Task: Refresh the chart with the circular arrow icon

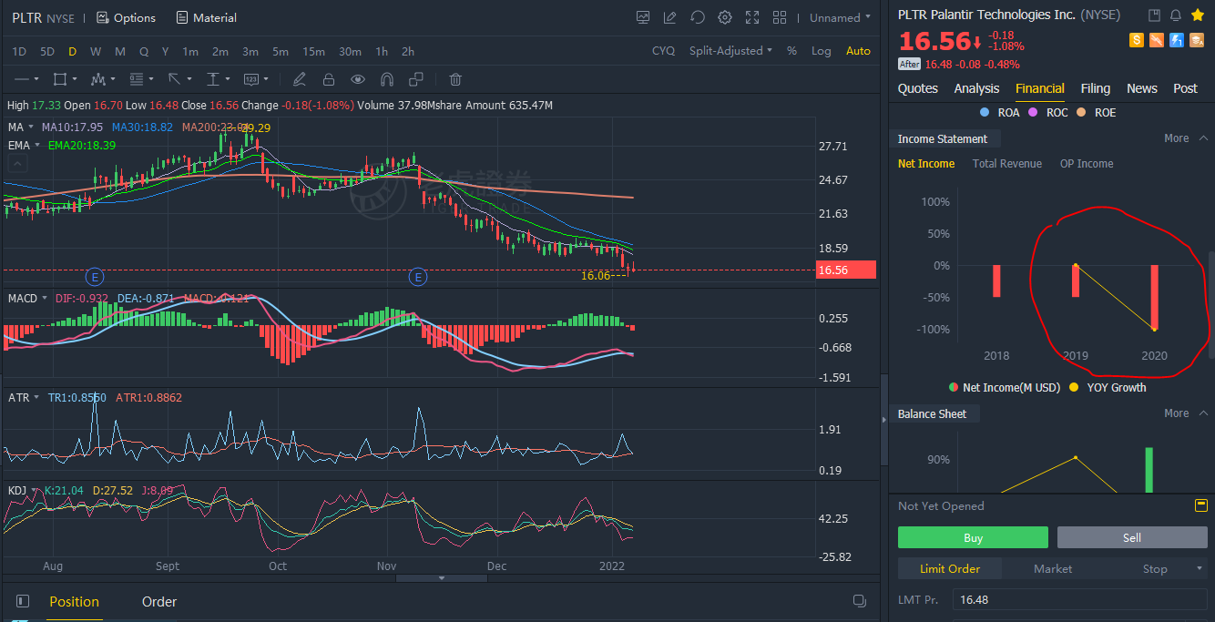Action: point(698,17)
